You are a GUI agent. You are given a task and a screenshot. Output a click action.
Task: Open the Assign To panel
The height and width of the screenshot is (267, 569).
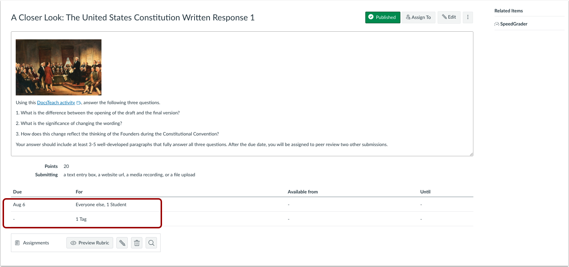point(419,17)
